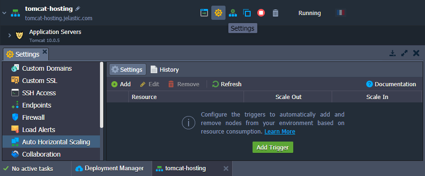Close the Settings panel tab
The height and width of the screenshot is (176, 425).
tap(45, 51)
